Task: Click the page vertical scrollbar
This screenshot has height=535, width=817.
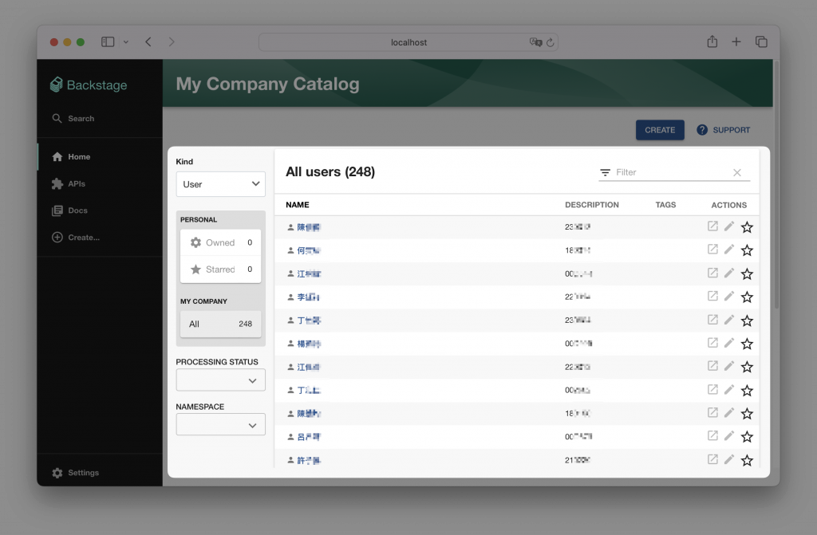Action: click(776, 185)
